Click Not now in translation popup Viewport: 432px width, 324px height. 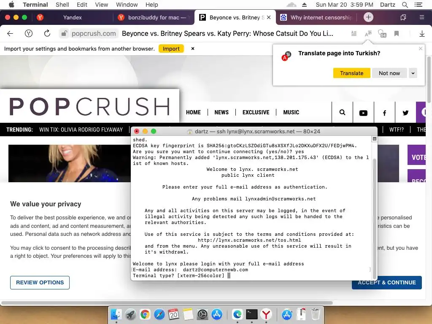point(389,73)
